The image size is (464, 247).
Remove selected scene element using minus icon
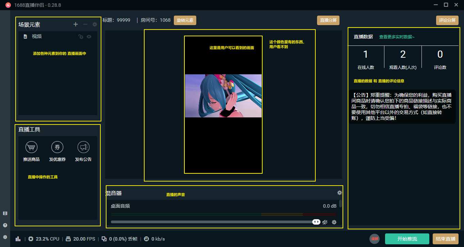coord(85,24)
